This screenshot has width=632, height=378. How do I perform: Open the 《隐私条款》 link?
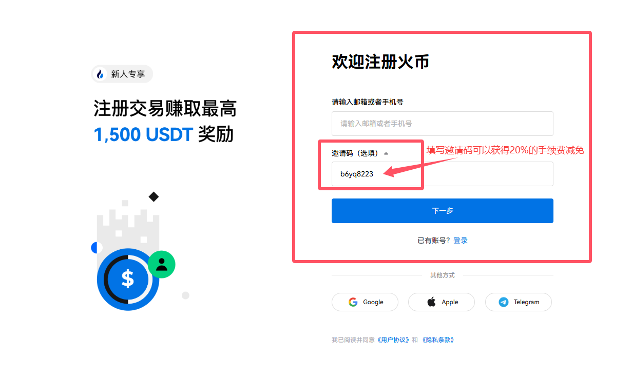click(x=438, y=340)
